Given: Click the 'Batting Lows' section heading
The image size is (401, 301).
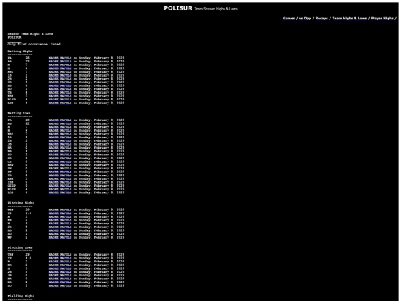Looking at the screenshot, I should tap(19, 113).
